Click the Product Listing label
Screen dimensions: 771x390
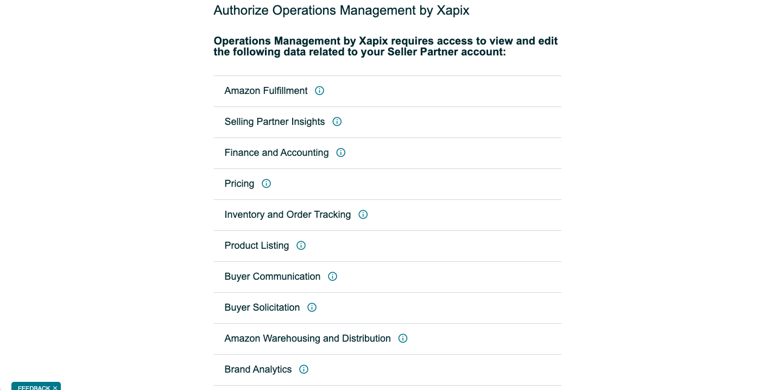pyautogui.click(x=257, y=246)
